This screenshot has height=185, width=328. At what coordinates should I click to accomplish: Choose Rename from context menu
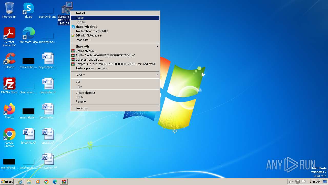click(x=115, y=101)
